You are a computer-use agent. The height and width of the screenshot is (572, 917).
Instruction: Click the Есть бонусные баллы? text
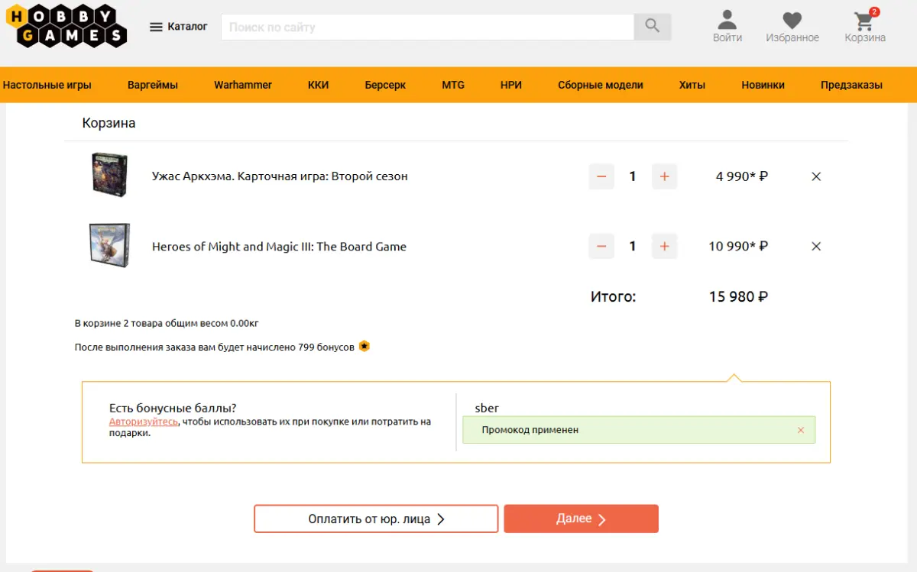point(173,408)
